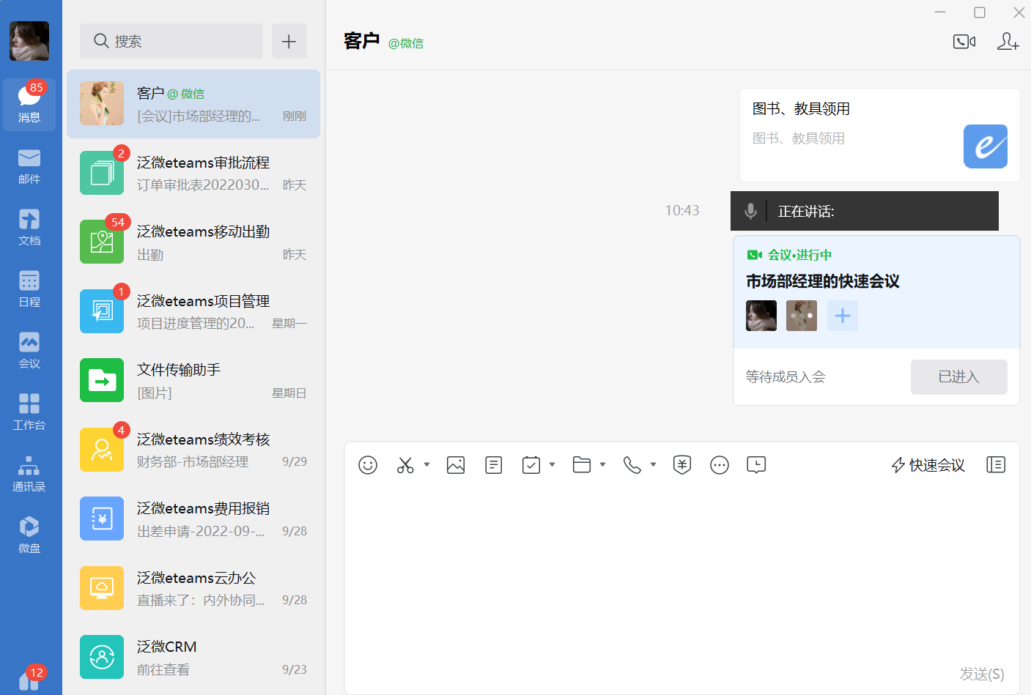Viewport: 1031px width, 695px height.
Task: Open the emoji picker
Action: (x=368, y=465)
